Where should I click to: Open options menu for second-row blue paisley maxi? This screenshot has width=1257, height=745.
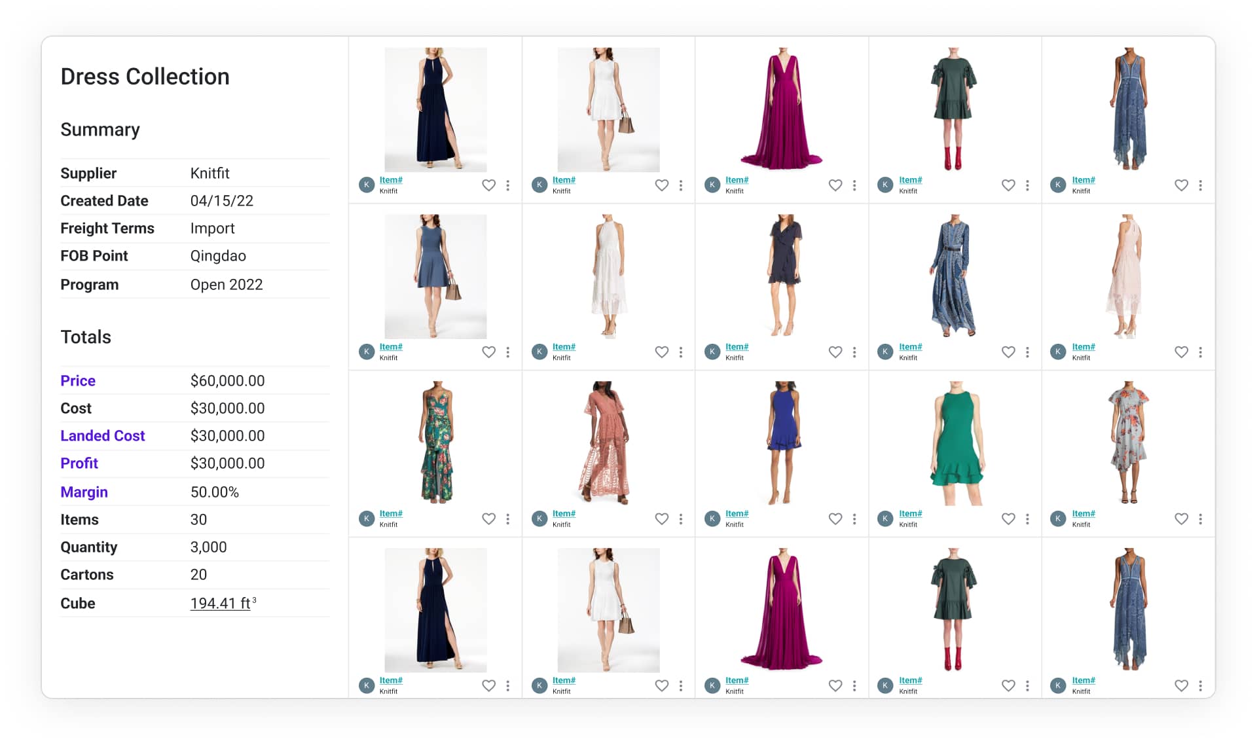[x=1027, y=352]
